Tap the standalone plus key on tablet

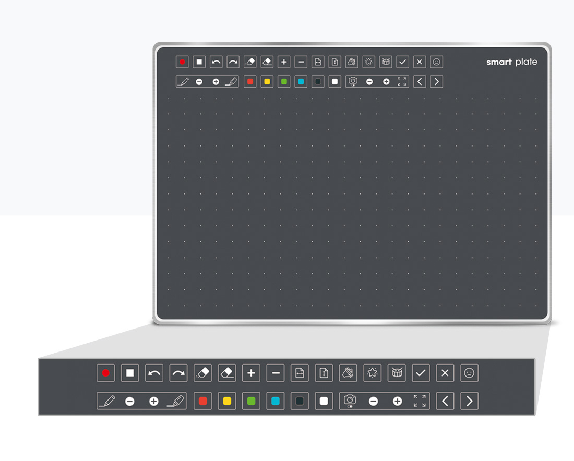pyautogui.click(x=284, y=62)
